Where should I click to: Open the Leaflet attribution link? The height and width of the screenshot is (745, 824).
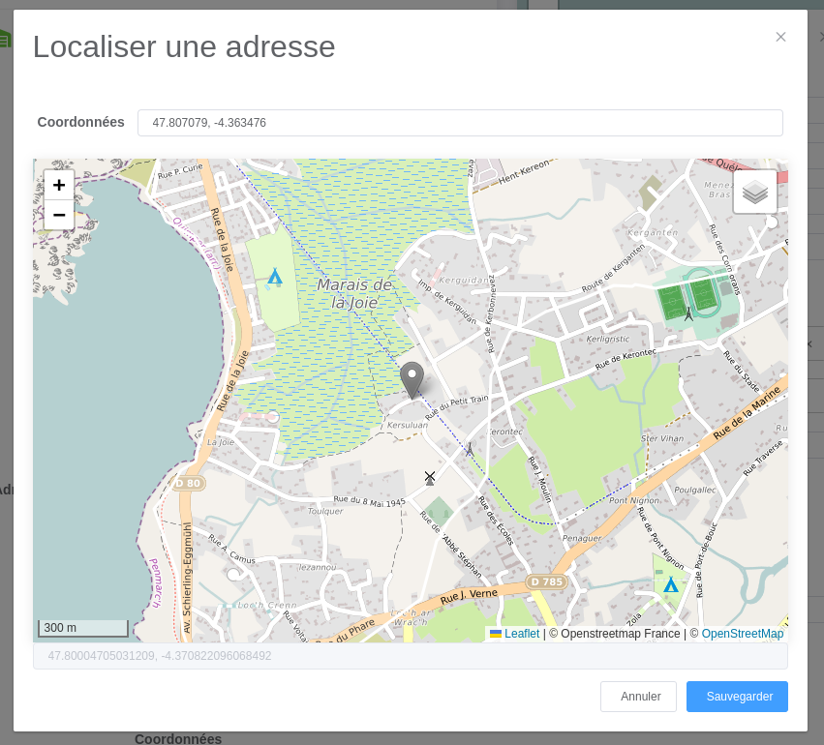(x=521, y=634)
